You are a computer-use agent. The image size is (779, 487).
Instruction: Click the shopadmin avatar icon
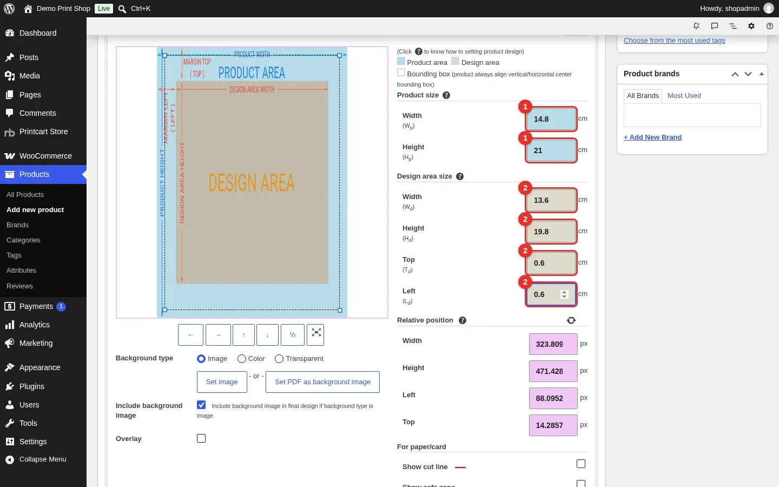[x=768, y=9]
